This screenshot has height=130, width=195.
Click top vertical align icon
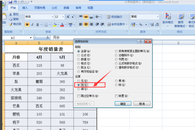tap(81, 17)
